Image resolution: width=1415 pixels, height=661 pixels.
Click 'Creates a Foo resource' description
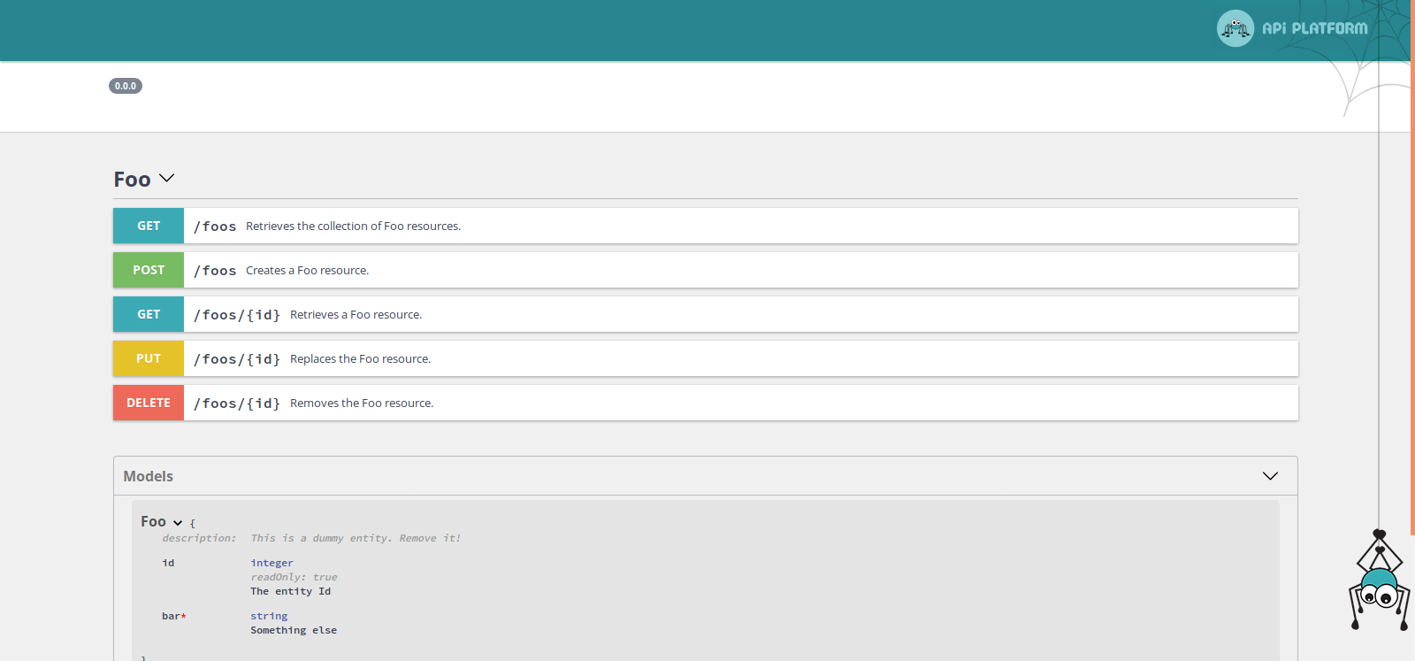point(307,271)
